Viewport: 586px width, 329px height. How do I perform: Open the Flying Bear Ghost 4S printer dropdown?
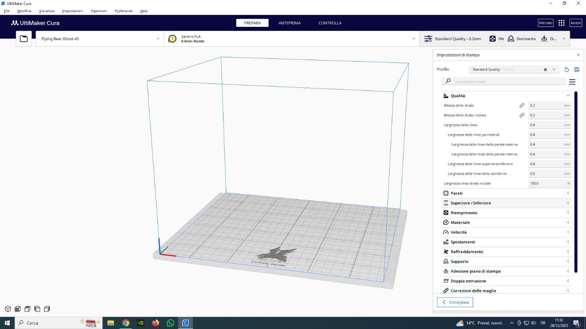click(100, 39)
